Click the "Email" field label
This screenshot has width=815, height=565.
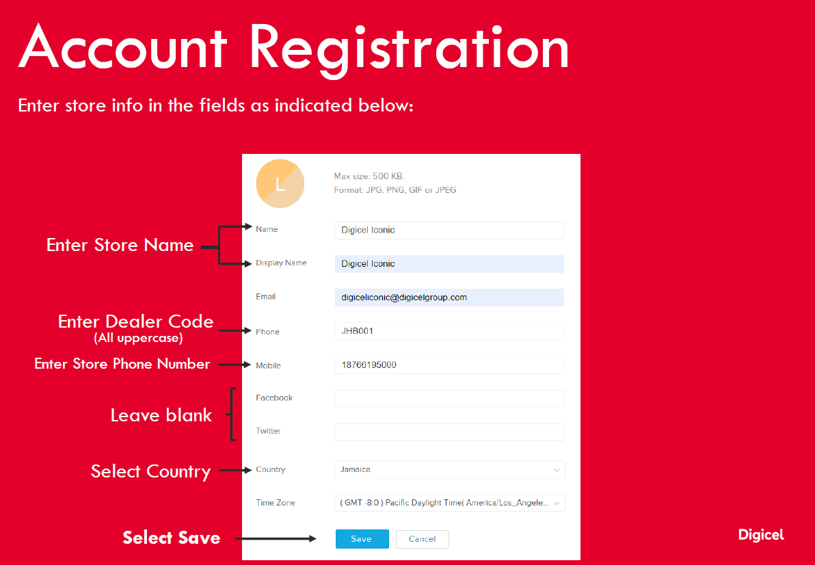[x=265, y=297]
